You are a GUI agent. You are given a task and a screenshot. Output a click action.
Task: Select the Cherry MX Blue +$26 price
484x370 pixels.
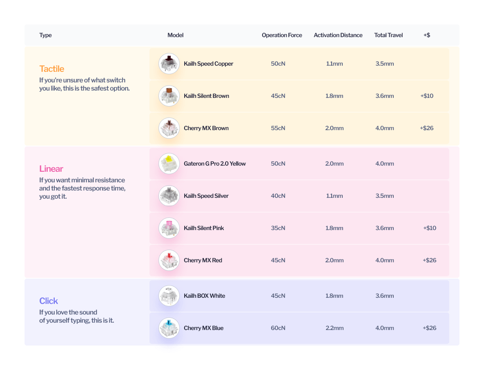tap(429, 328)
